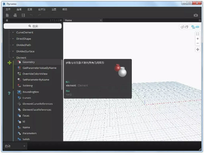
Task: Open the 编辑 menu
Action: [19, 9]
